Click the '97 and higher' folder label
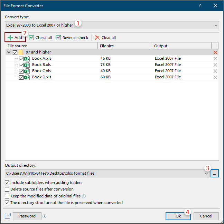 [x=38, y=52]
